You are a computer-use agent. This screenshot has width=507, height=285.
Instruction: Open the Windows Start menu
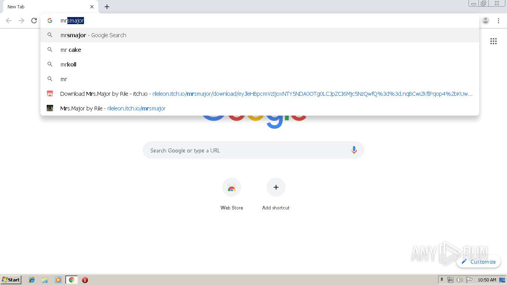[11, 280]
